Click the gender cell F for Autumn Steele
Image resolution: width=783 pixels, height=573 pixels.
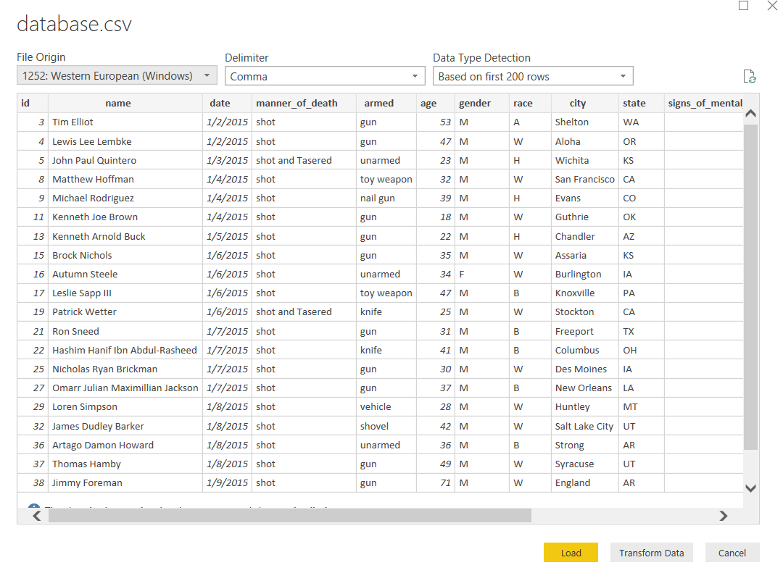(482, 275)
